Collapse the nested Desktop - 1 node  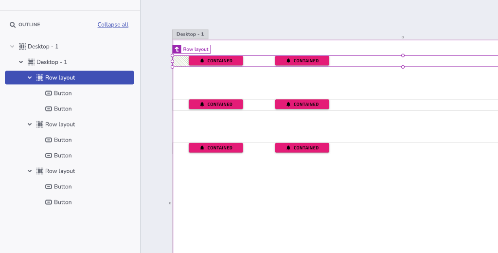pos(21,62)
